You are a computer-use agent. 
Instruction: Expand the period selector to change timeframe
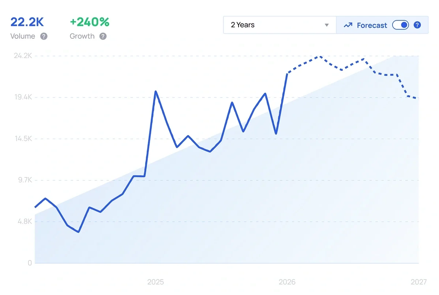click(279, 25)
